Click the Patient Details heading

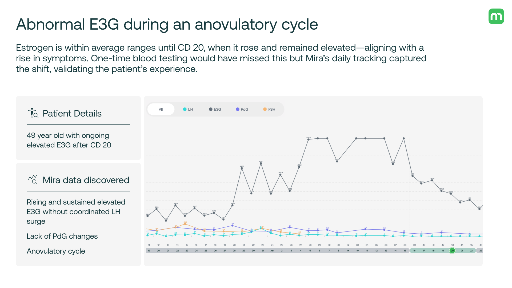coord(72,114)
